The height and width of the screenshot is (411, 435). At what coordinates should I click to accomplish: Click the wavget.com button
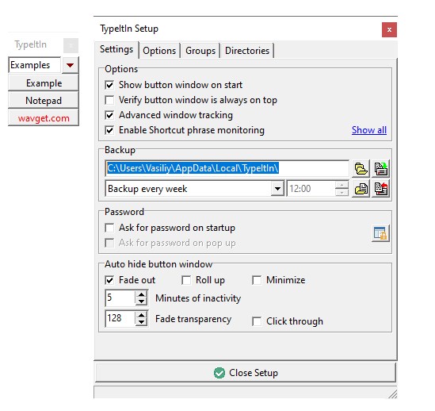pos(44,118)
